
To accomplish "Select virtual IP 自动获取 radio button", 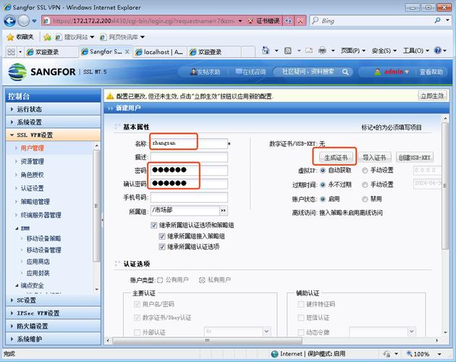I will tap(323, 171).
